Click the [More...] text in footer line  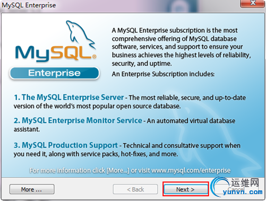coord(118,171)
